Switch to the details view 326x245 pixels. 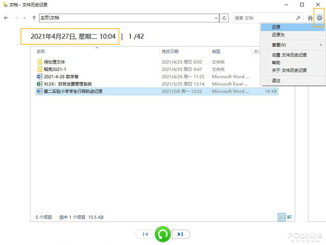coord(282,217)
